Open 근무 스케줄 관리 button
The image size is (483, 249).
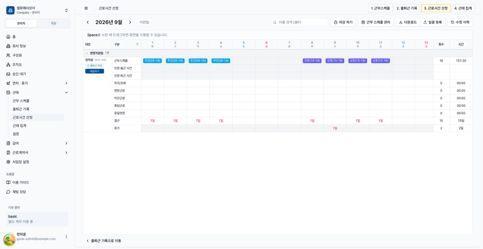tap(376, 22)
